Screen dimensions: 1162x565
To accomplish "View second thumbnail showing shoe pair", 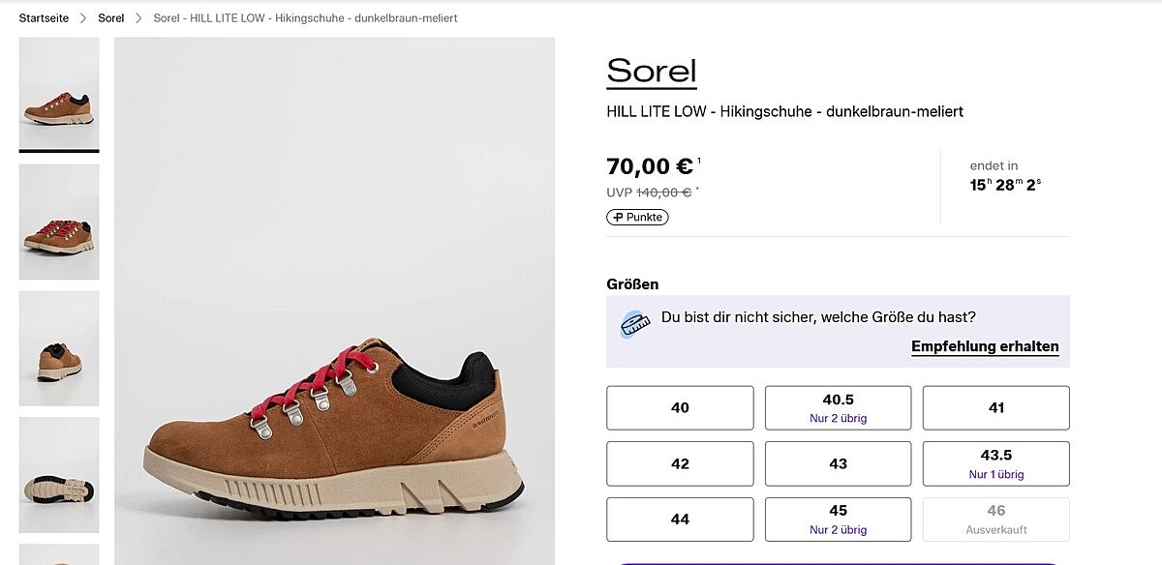I will click(59, 222).
